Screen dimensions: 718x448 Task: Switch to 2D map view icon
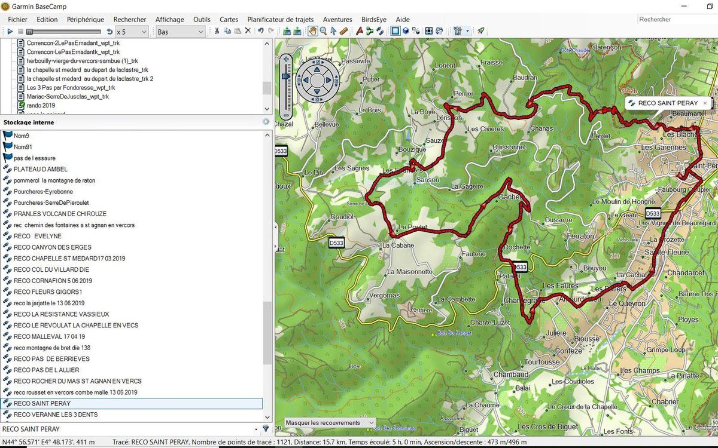[395, 31]
